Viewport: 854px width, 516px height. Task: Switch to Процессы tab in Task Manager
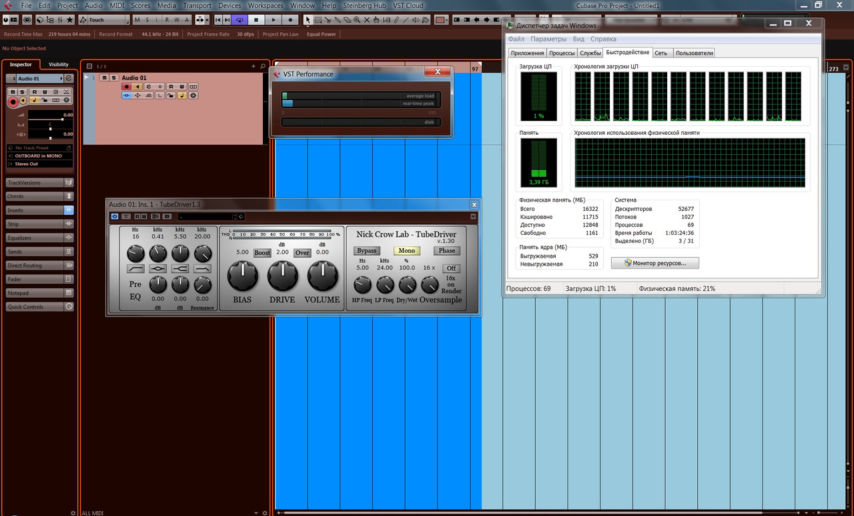pos(562,53)
